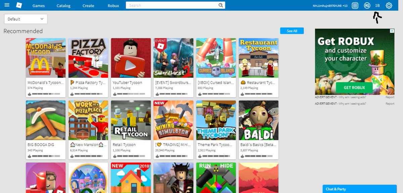This screenshot has width=403, height=193.
Task: Open Work at a Pizza Place thumbnail
Action: coord(88,120)
